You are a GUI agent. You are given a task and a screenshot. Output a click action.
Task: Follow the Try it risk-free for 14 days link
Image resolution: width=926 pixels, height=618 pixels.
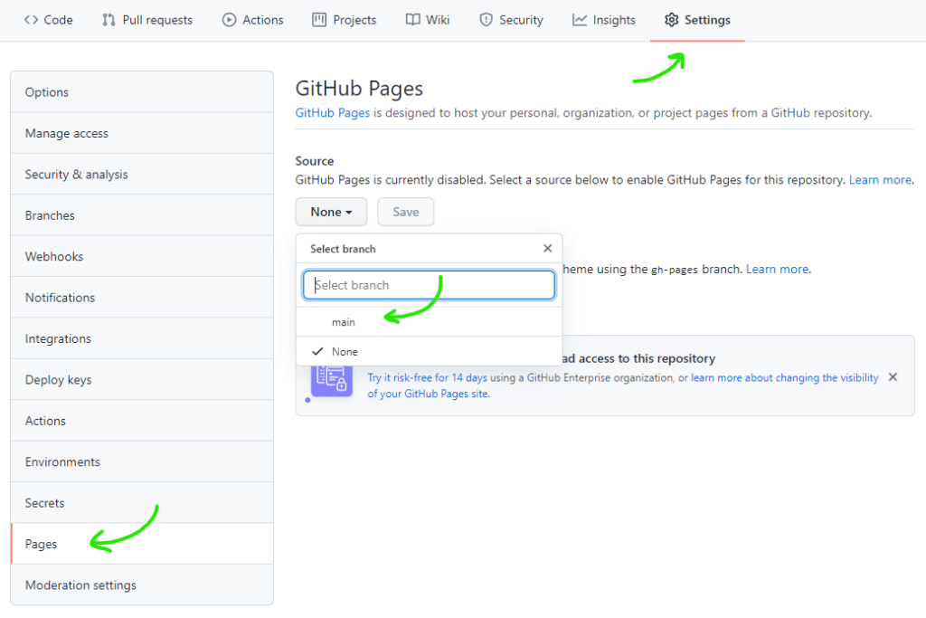pyautogui.click(x=428, y=377)
